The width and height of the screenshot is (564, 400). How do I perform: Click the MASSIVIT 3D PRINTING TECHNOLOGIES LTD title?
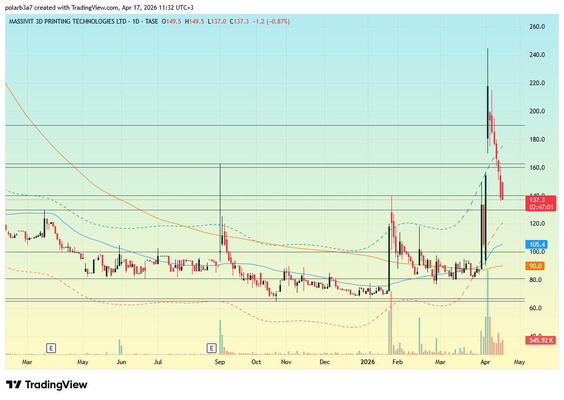tap(68, 22)
